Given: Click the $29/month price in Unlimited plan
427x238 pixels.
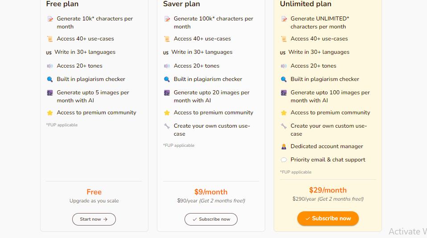Looking at the screenshot, I should 328,190.
